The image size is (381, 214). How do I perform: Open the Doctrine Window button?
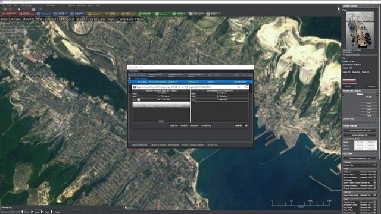360,159
